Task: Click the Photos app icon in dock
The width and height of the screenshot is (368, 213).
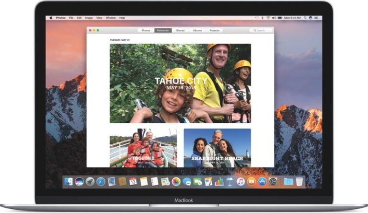Action: [176, 182]
